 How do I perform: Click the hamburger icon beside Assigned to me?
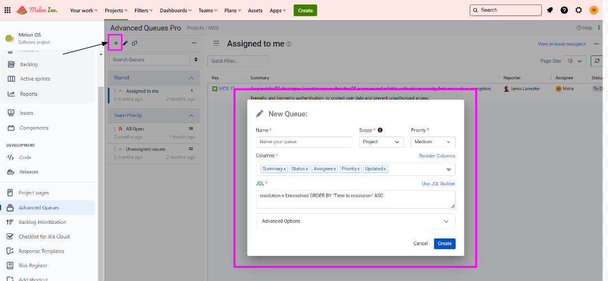(216, 44)
